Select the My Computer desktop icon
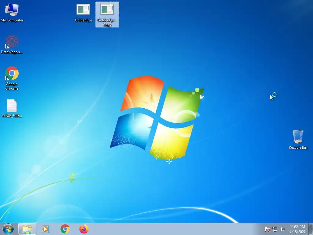This screenshot has height=235, width=313. pyautogui.click(x=12, y=12)
